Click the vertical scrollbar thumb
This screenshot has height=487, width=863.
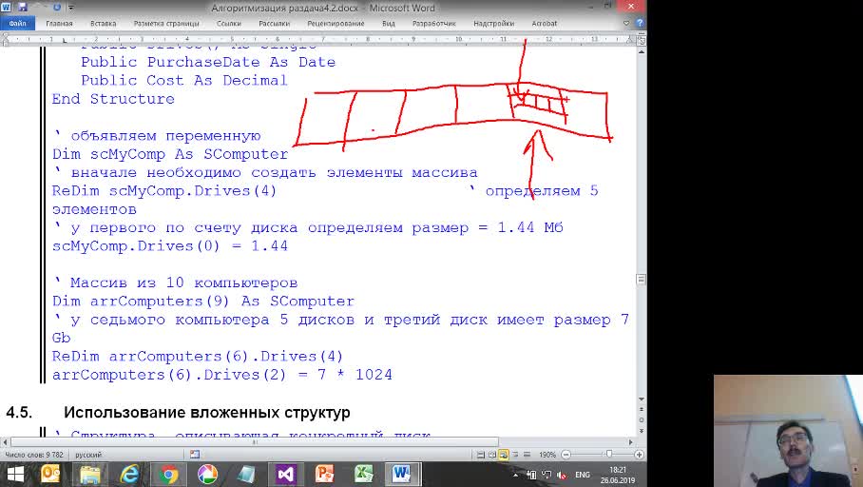(x=642, y=280)
